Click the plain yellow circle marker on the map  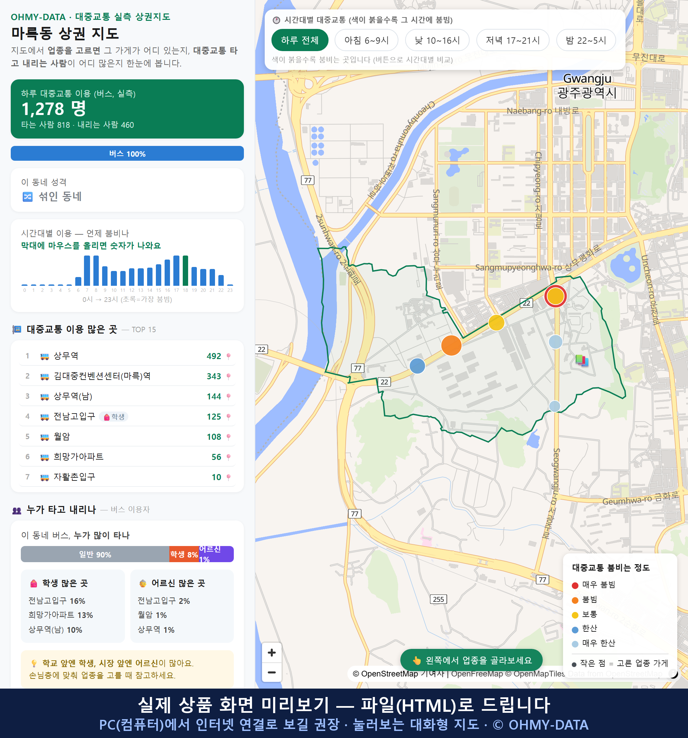point(496,322)
